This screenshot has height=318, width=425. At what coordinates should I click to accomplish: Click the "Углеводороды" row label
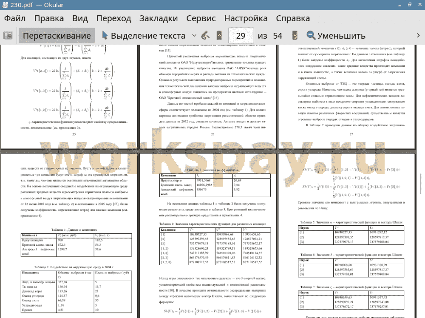[x=32, y=305]
